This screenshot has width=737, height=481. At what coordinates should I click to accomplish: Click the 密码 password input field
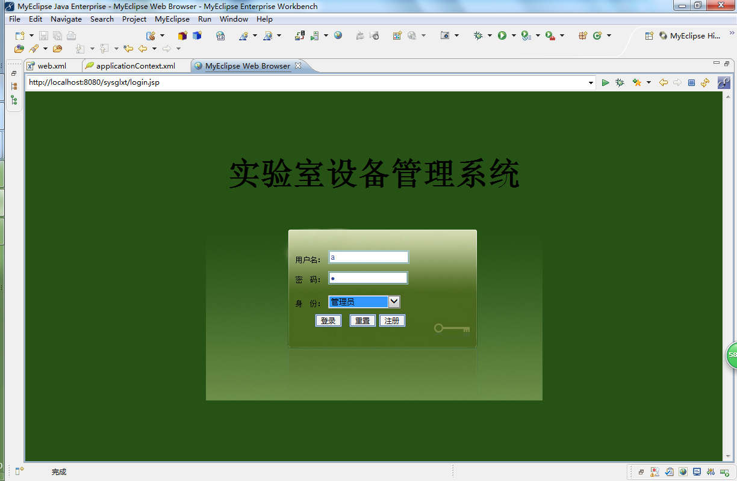(x=368, y=278)
